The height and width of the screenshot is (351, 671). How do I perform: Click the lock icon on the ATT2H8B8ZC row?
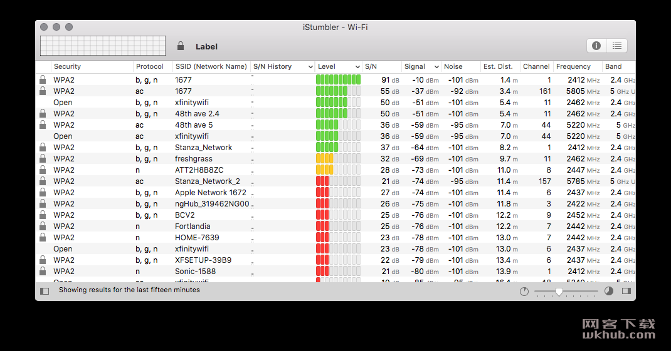click(43, 170)
